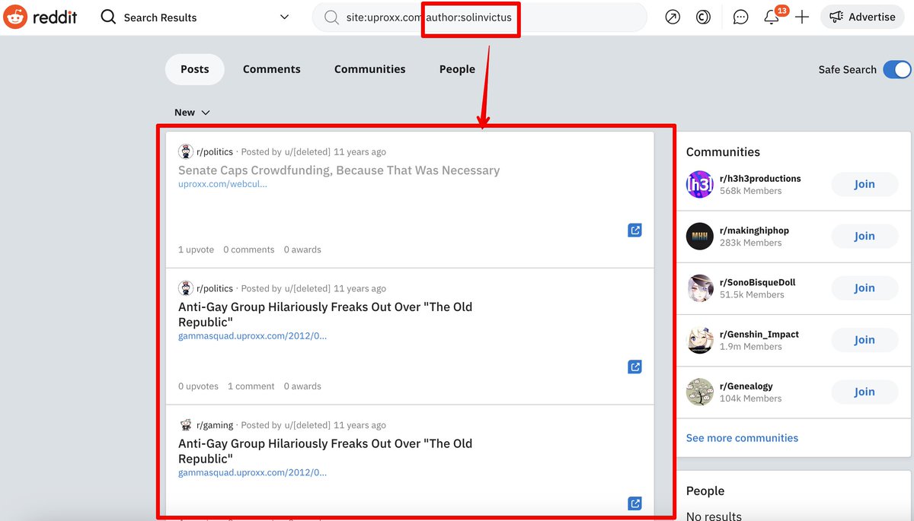Open gammasquad.uproxx.com link in r/politics post
This screenshot has height=521, width=914.
coord(252,336)
